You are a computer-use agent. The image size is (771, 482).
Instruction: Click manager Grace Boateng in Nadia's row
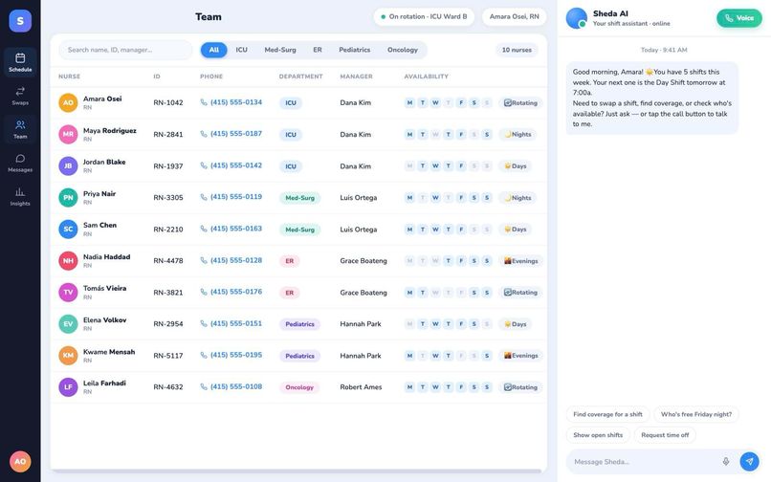tap(363, 261)
